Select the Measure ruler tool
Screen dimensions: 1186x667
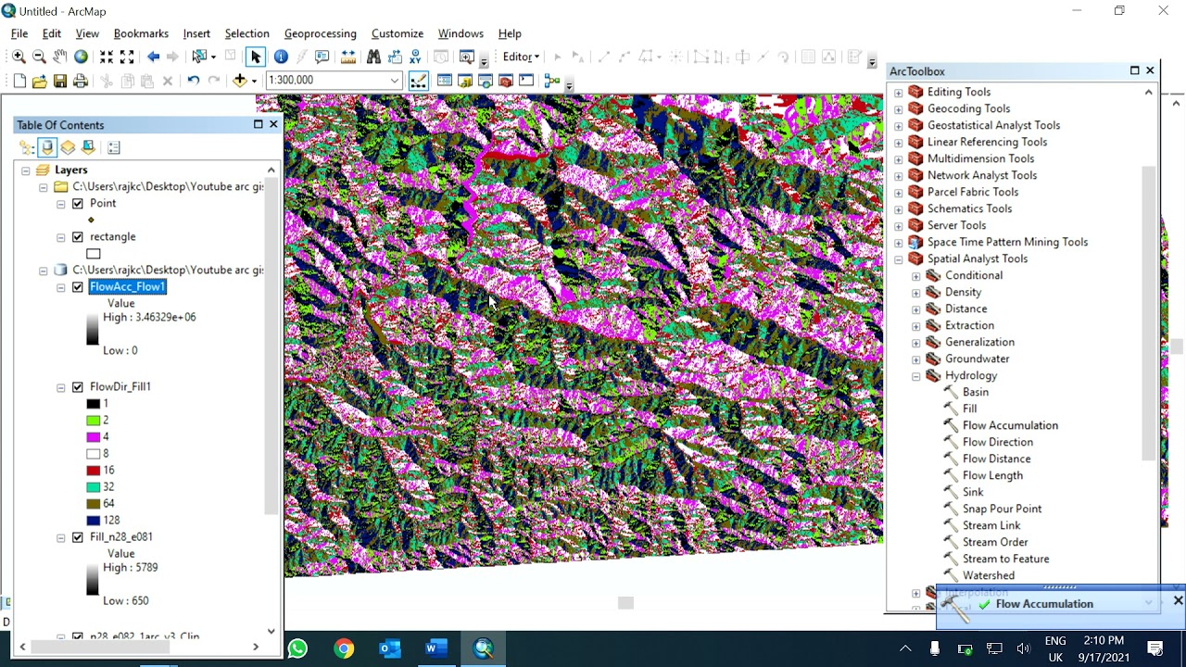347,57
